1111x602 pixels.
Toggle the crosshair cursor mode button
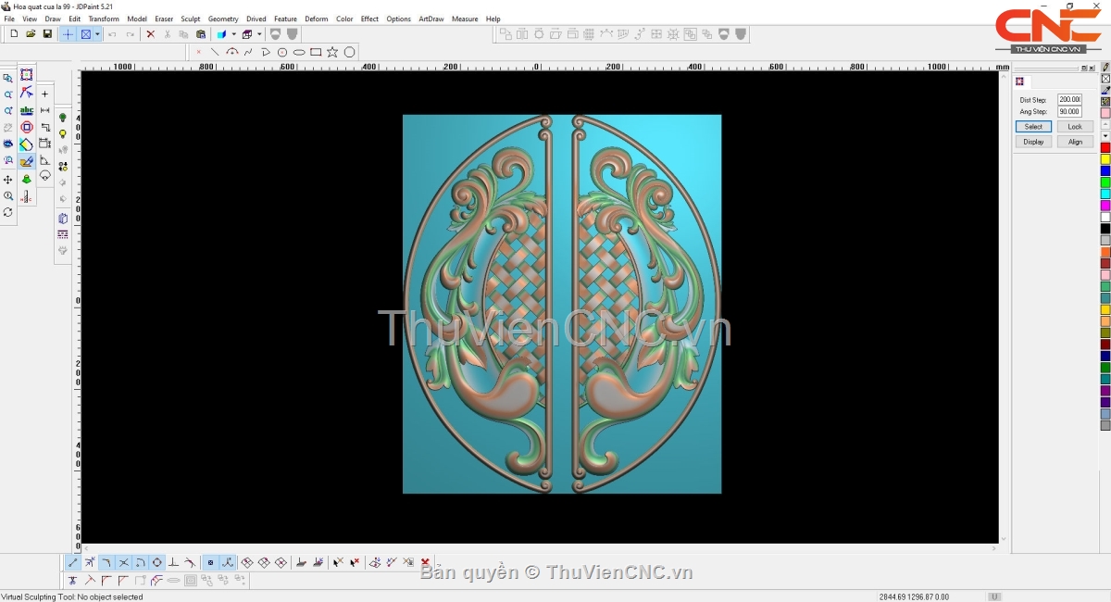68,34
